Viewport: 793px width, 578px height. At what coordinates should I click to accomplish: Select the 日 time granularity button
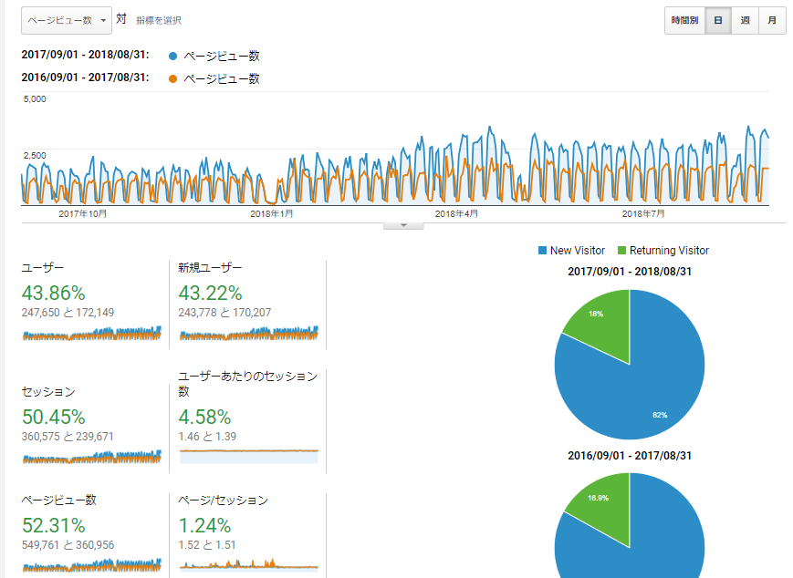coord(718,20)
